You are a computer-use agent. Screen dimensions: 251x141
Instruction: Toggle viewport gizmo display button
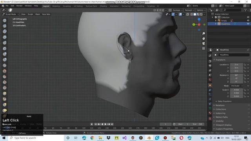click(173, 14)
